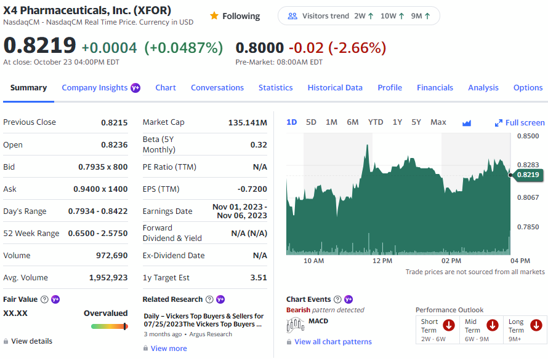Image resolution: width=548 pixels, height=359 pixels.
Task: Click the 1y Target Est value 3.51
Action: tap(259, 278)
